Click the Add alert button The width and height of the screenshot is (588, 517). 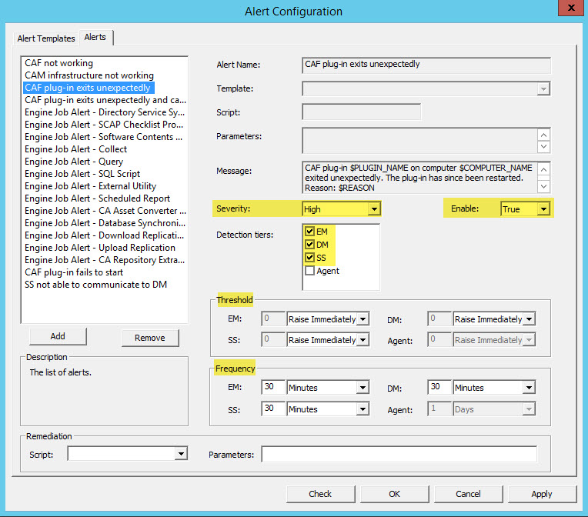pos(58,337)
